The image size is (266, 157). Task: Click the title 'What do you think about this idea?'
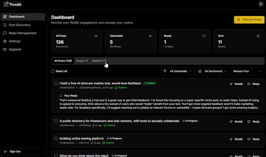[84, 156]
